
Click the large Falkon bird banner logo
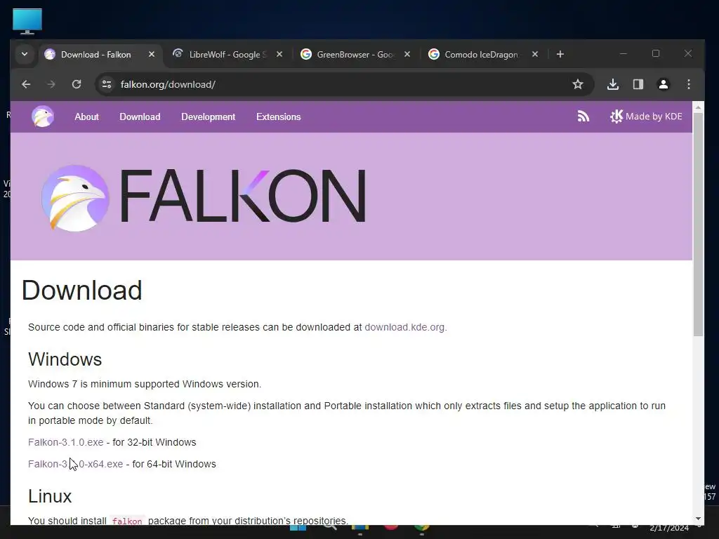(x=75, y=198)
